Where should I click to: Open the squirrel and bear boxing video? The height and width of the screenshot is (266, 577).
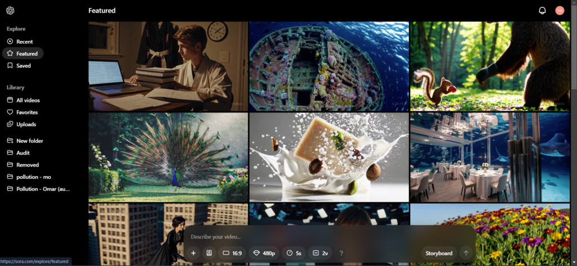(490, 66)
